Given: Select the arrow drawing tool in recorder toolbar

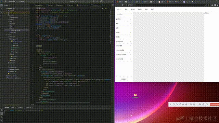Looking at the screenshot, I should [180, 104].
